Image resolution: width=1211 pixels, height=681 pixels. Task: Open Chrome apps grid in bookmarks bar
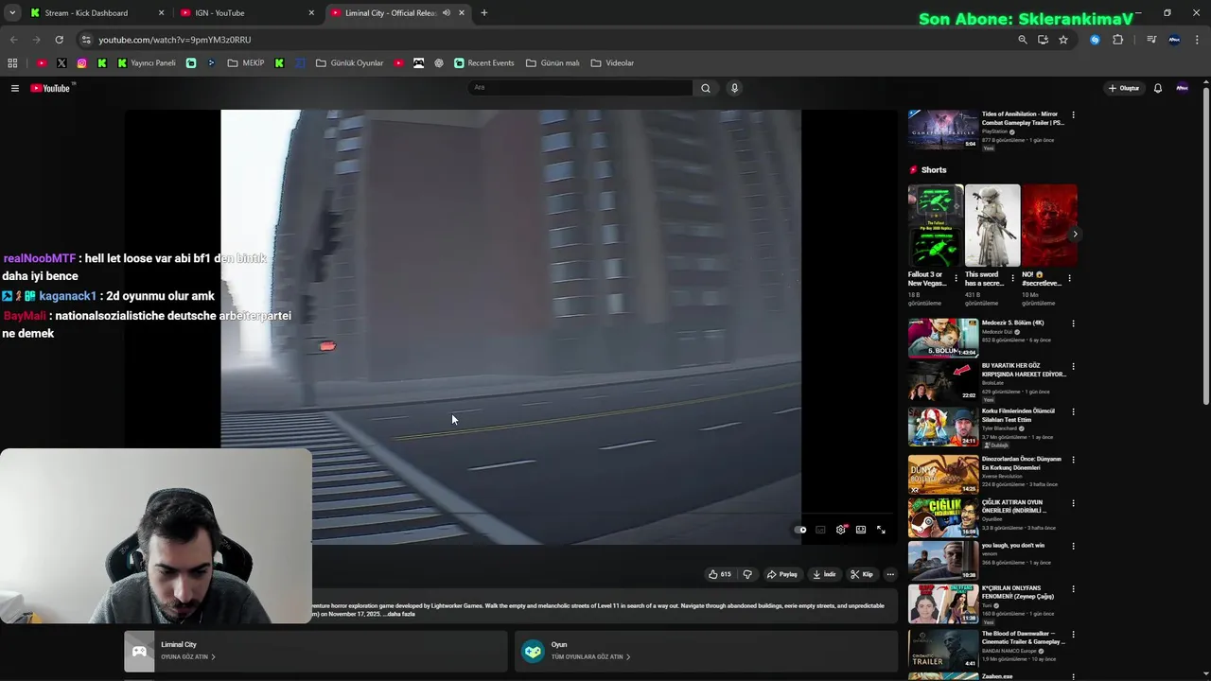(x=12, y=63)
